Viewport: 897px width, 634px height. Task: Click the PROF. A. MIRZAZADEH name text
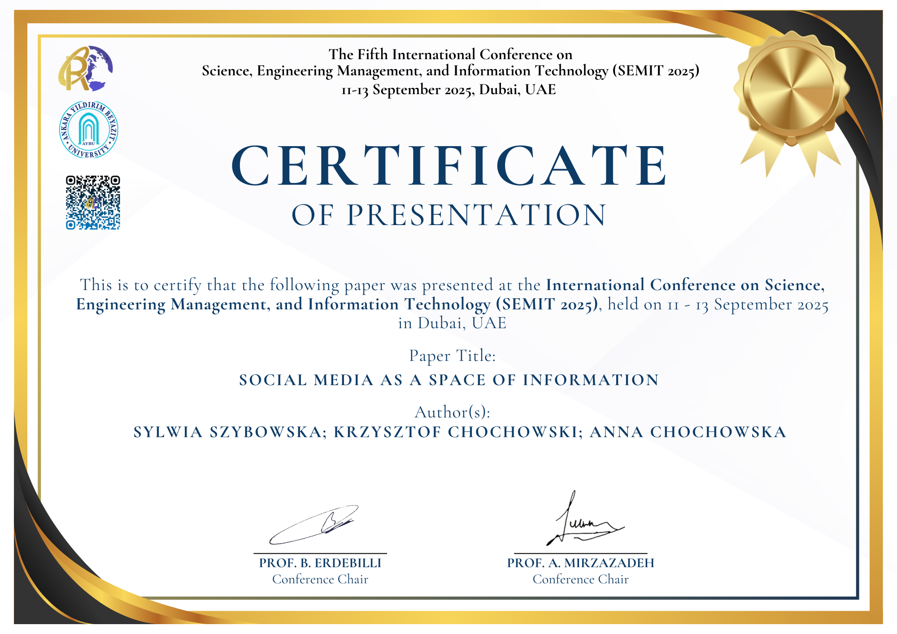point(580,563)
